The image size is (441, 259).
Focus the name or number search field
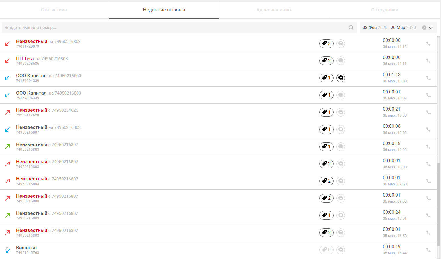[175, 28]
